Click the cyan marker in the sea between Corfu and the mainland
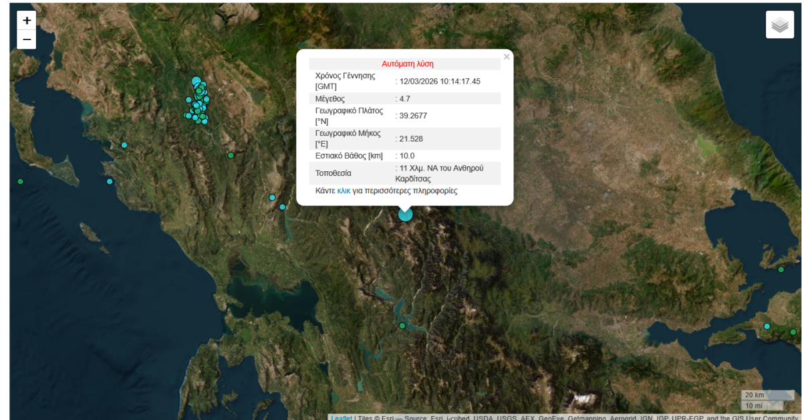 pyautogui.click(x=110, y=181)
